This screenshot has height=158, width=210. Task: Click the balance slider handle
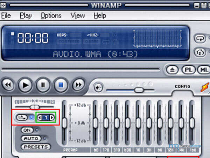pyautogui.click(x=35, y=107)
